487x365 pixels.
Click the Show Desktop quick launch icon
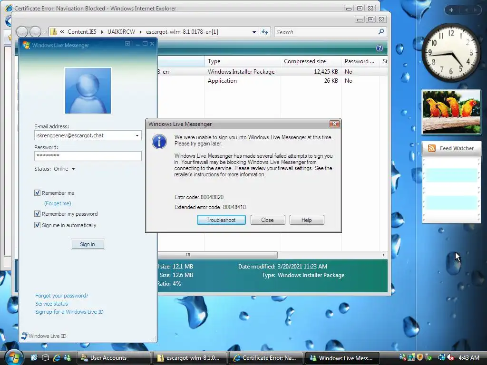pos(34,357)
